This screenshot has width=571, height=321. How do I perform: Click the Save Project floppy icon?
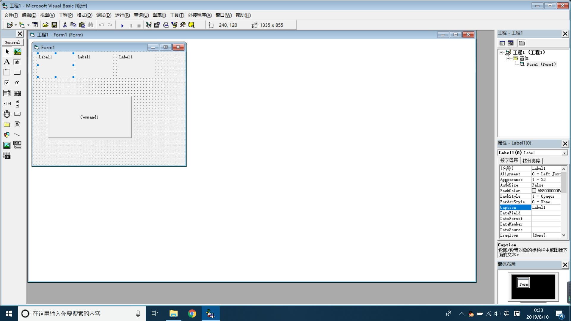(x=54, y=25)
